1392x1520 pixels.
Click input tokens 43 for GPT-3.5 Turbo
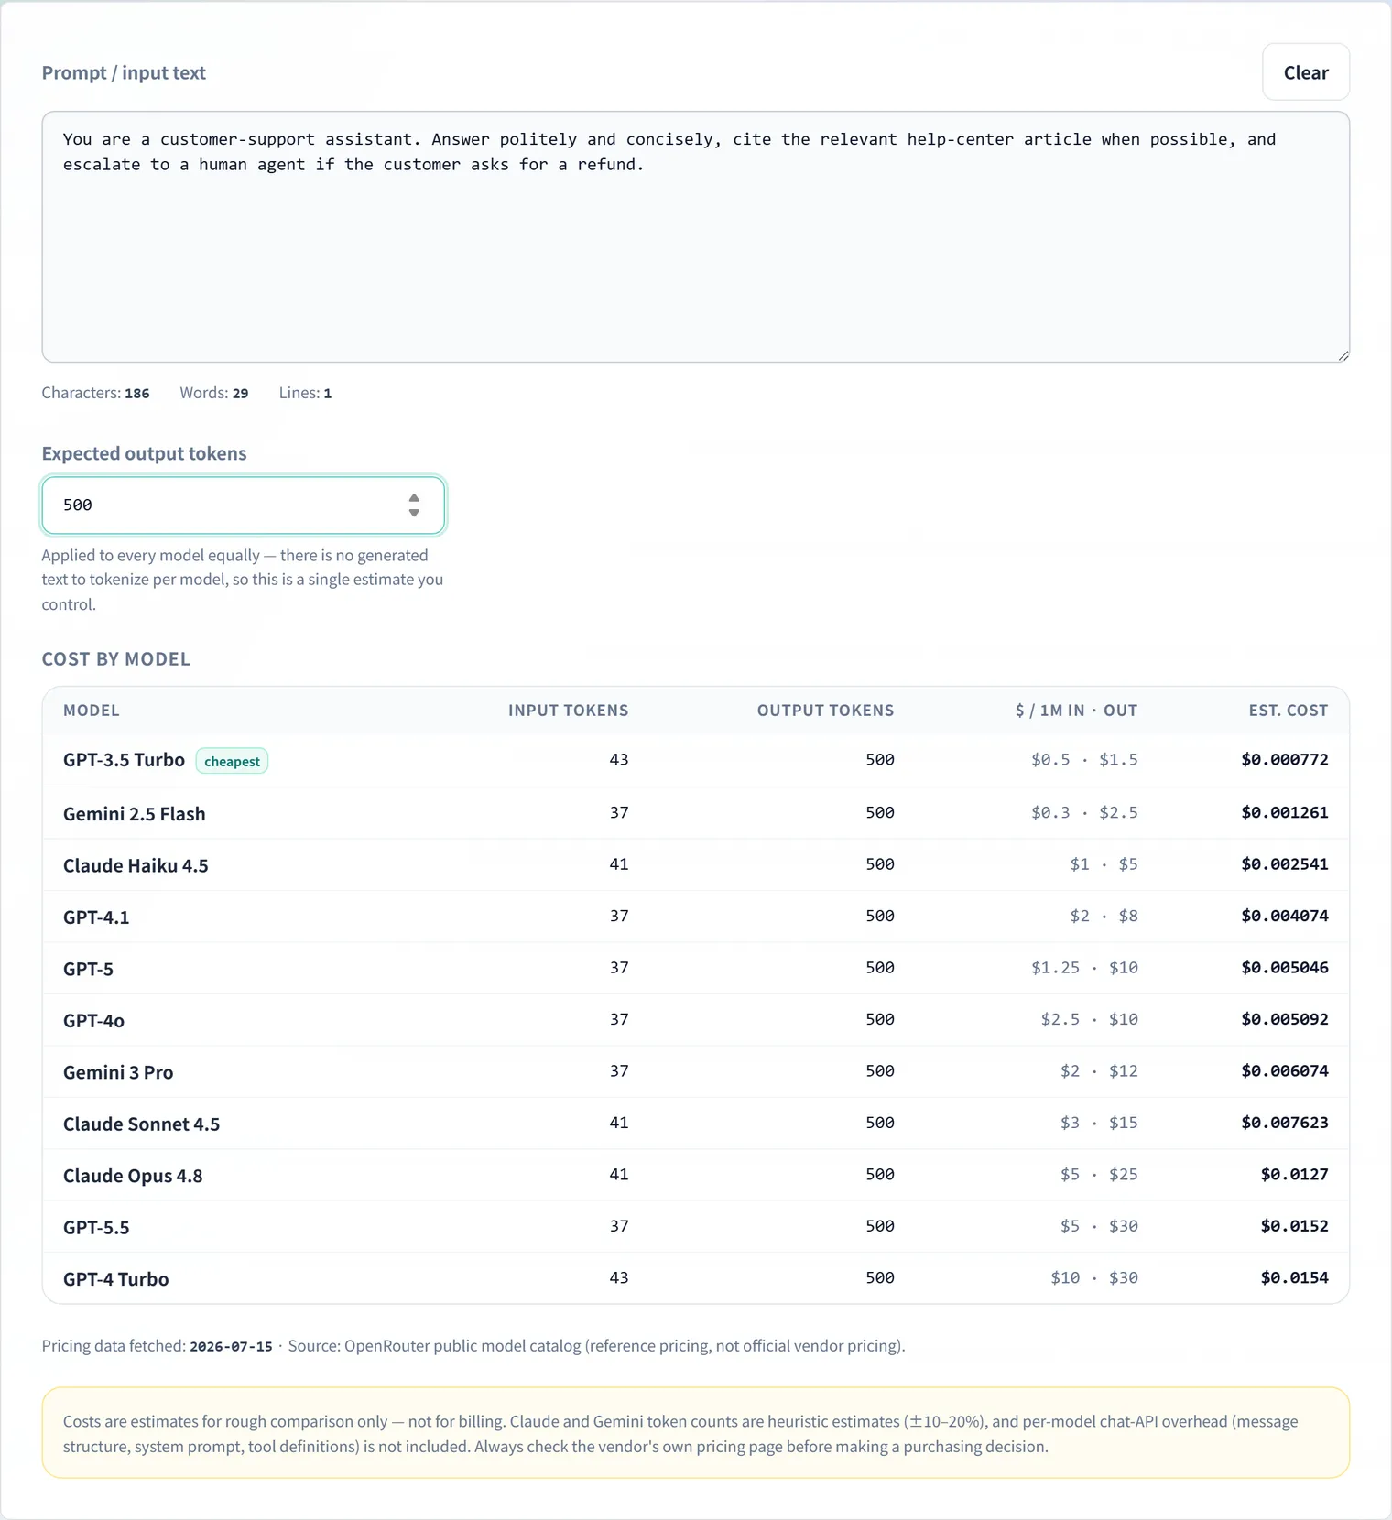click(x=619, y=759)
